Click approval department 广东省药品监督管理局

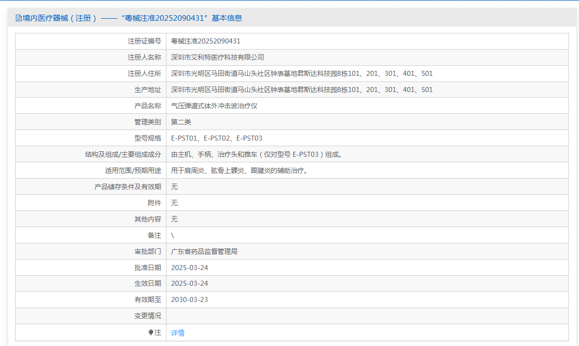click(x=204, y=251)
